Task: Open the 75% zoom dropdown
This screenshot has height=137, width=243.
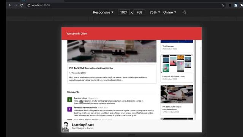Action: point(155,13)
